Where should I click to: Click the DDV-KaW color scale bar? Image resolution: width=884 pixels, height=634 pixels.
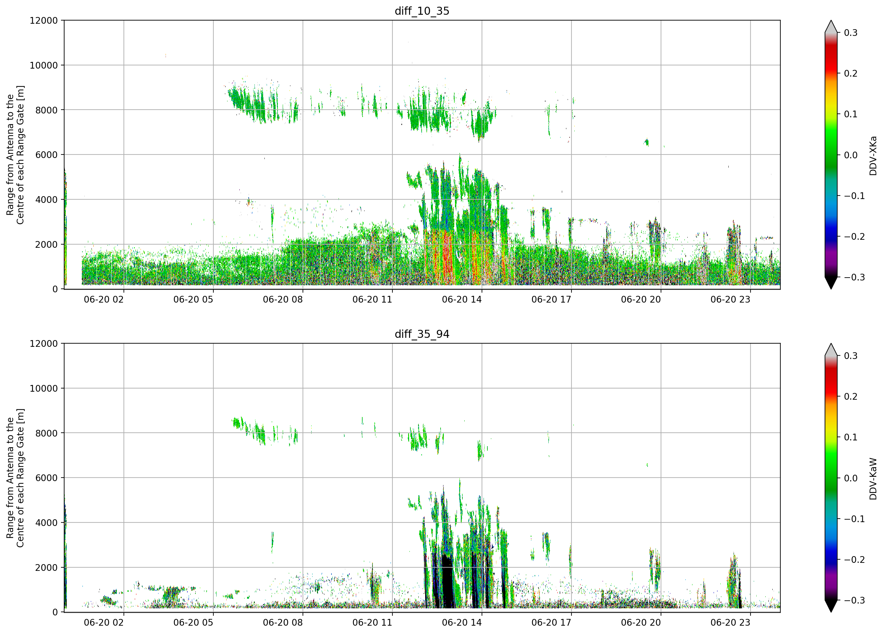pyautogui.click(x=831, y=478)
